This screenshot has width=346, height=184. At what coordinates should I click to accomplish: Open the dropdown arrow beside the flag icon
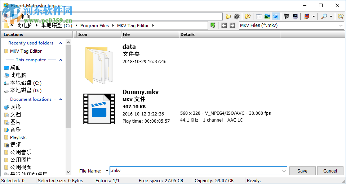(x=314, y=16)
